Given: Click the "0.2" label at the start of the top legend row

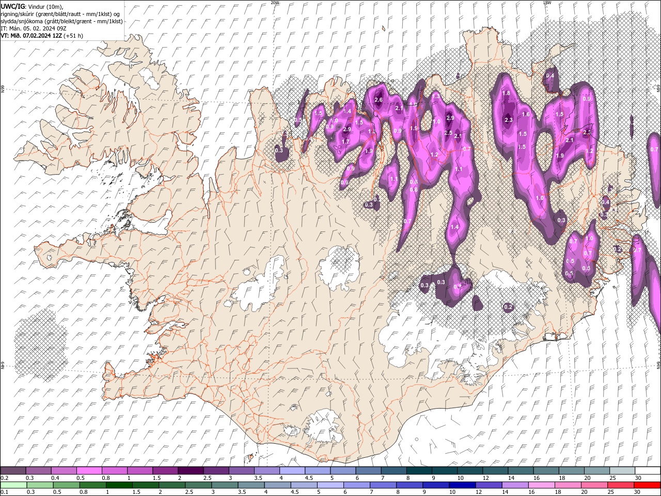Looking at the screenshot, I should tap(4, 478).
